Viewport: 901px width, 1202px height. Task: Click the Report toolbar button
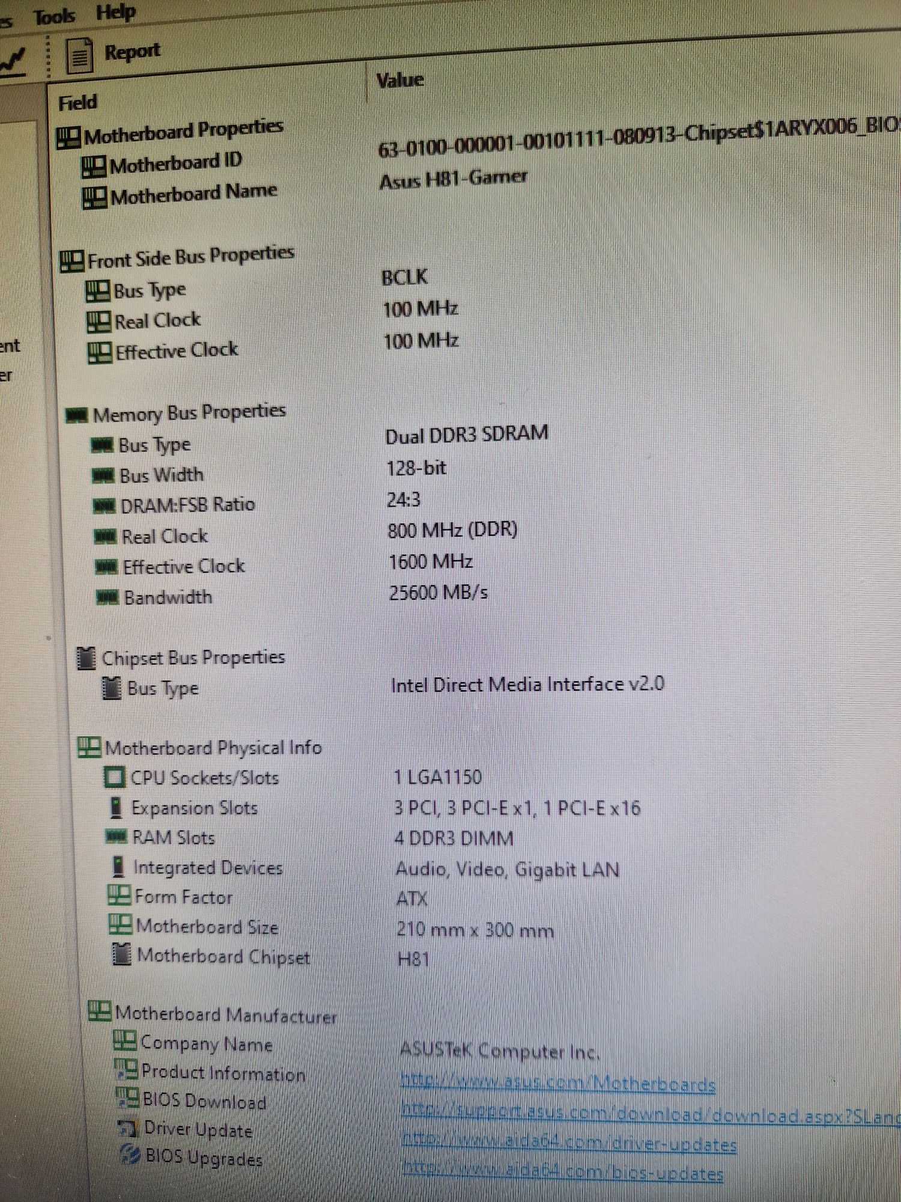click(x=113, y=53)
